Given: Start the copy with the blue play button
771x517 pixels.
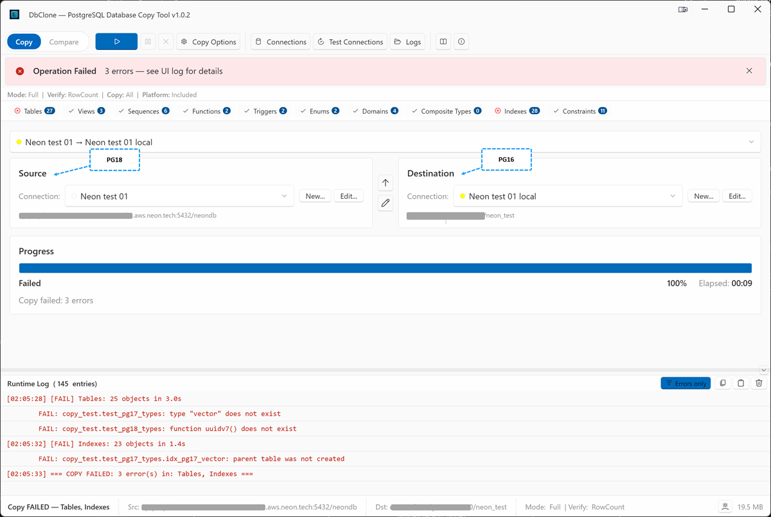Looking at the screenshot, I should [116, 42].
